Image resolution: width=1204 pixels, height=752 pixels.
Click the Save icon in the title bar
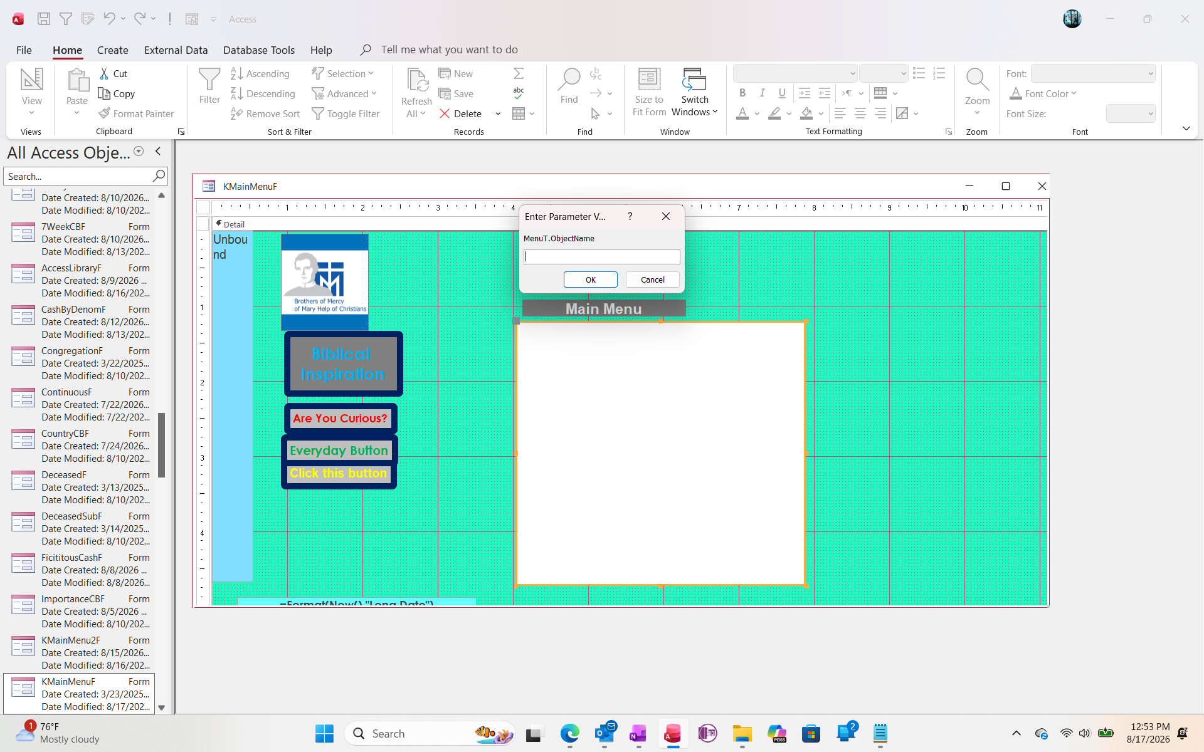(44, 19)
